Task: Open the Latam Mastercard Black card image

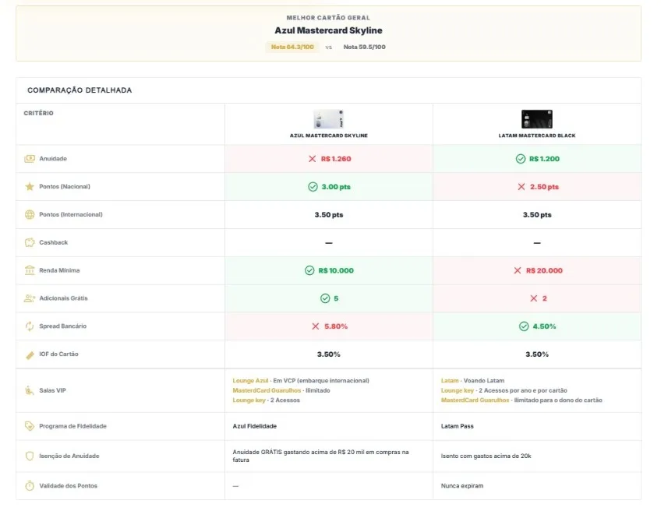Action: [x=536, y=119]
